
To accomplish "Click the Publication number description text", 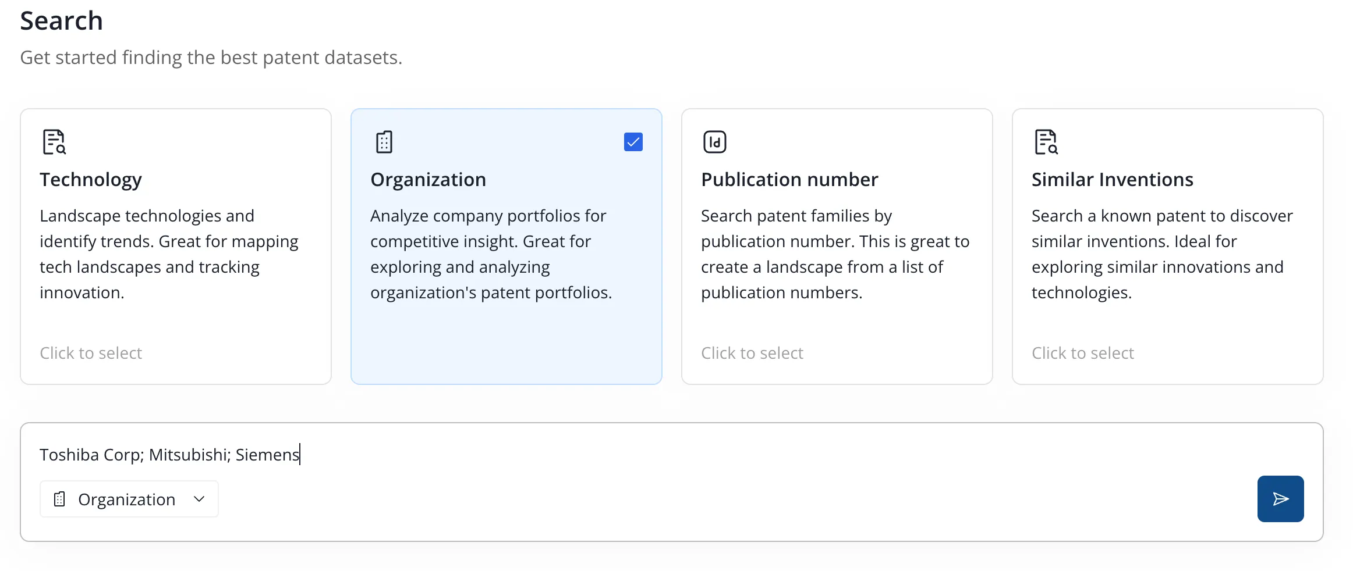I will click(x=835, y=254).
